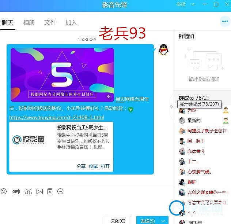Maximize the 影音先锋 chat window

coord(216,4)
